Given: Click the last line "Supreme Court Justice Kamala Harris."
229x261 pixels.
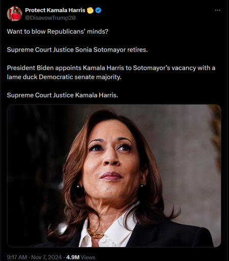Looking at the screenshot, I should [x=63, y=95].
